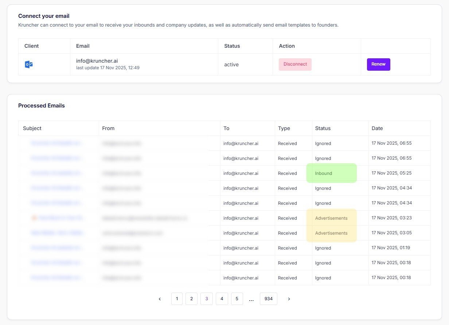The image size is (449, 325).
Task: Click the Date column header
Action: (x=377, y=128)
